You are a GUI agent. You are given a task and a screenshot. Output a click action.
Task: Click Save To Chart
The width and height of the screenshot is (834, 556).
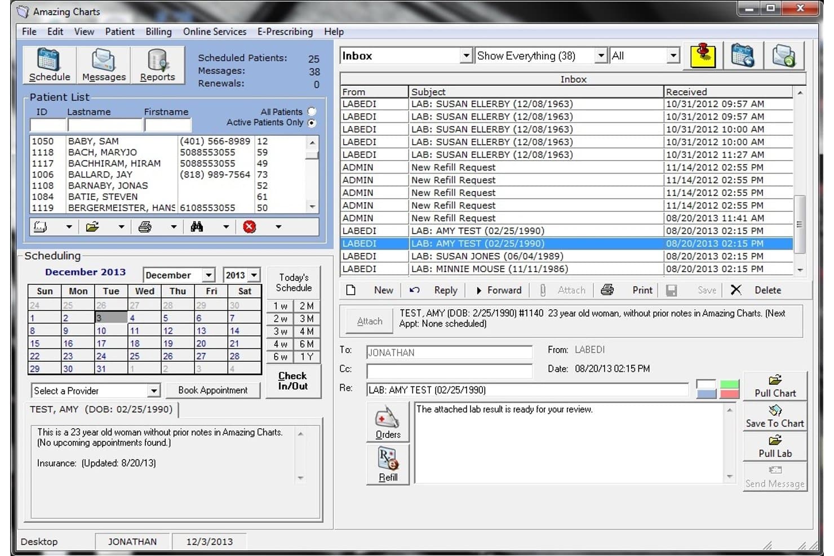(x=775, y=416)
